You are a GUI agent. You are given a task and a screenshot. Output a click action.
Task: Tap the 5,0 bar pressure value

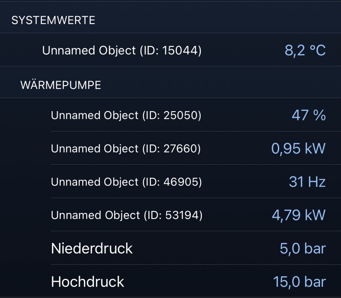point(302,248)
